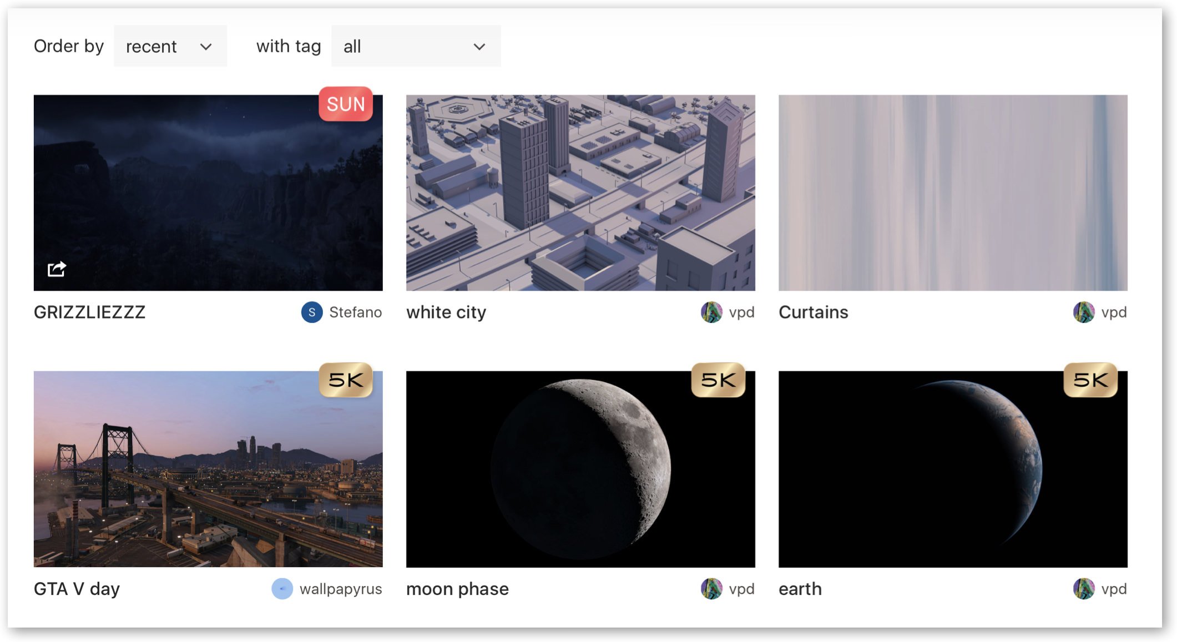Open the Order by recent dropdown

tap(170, 47)
